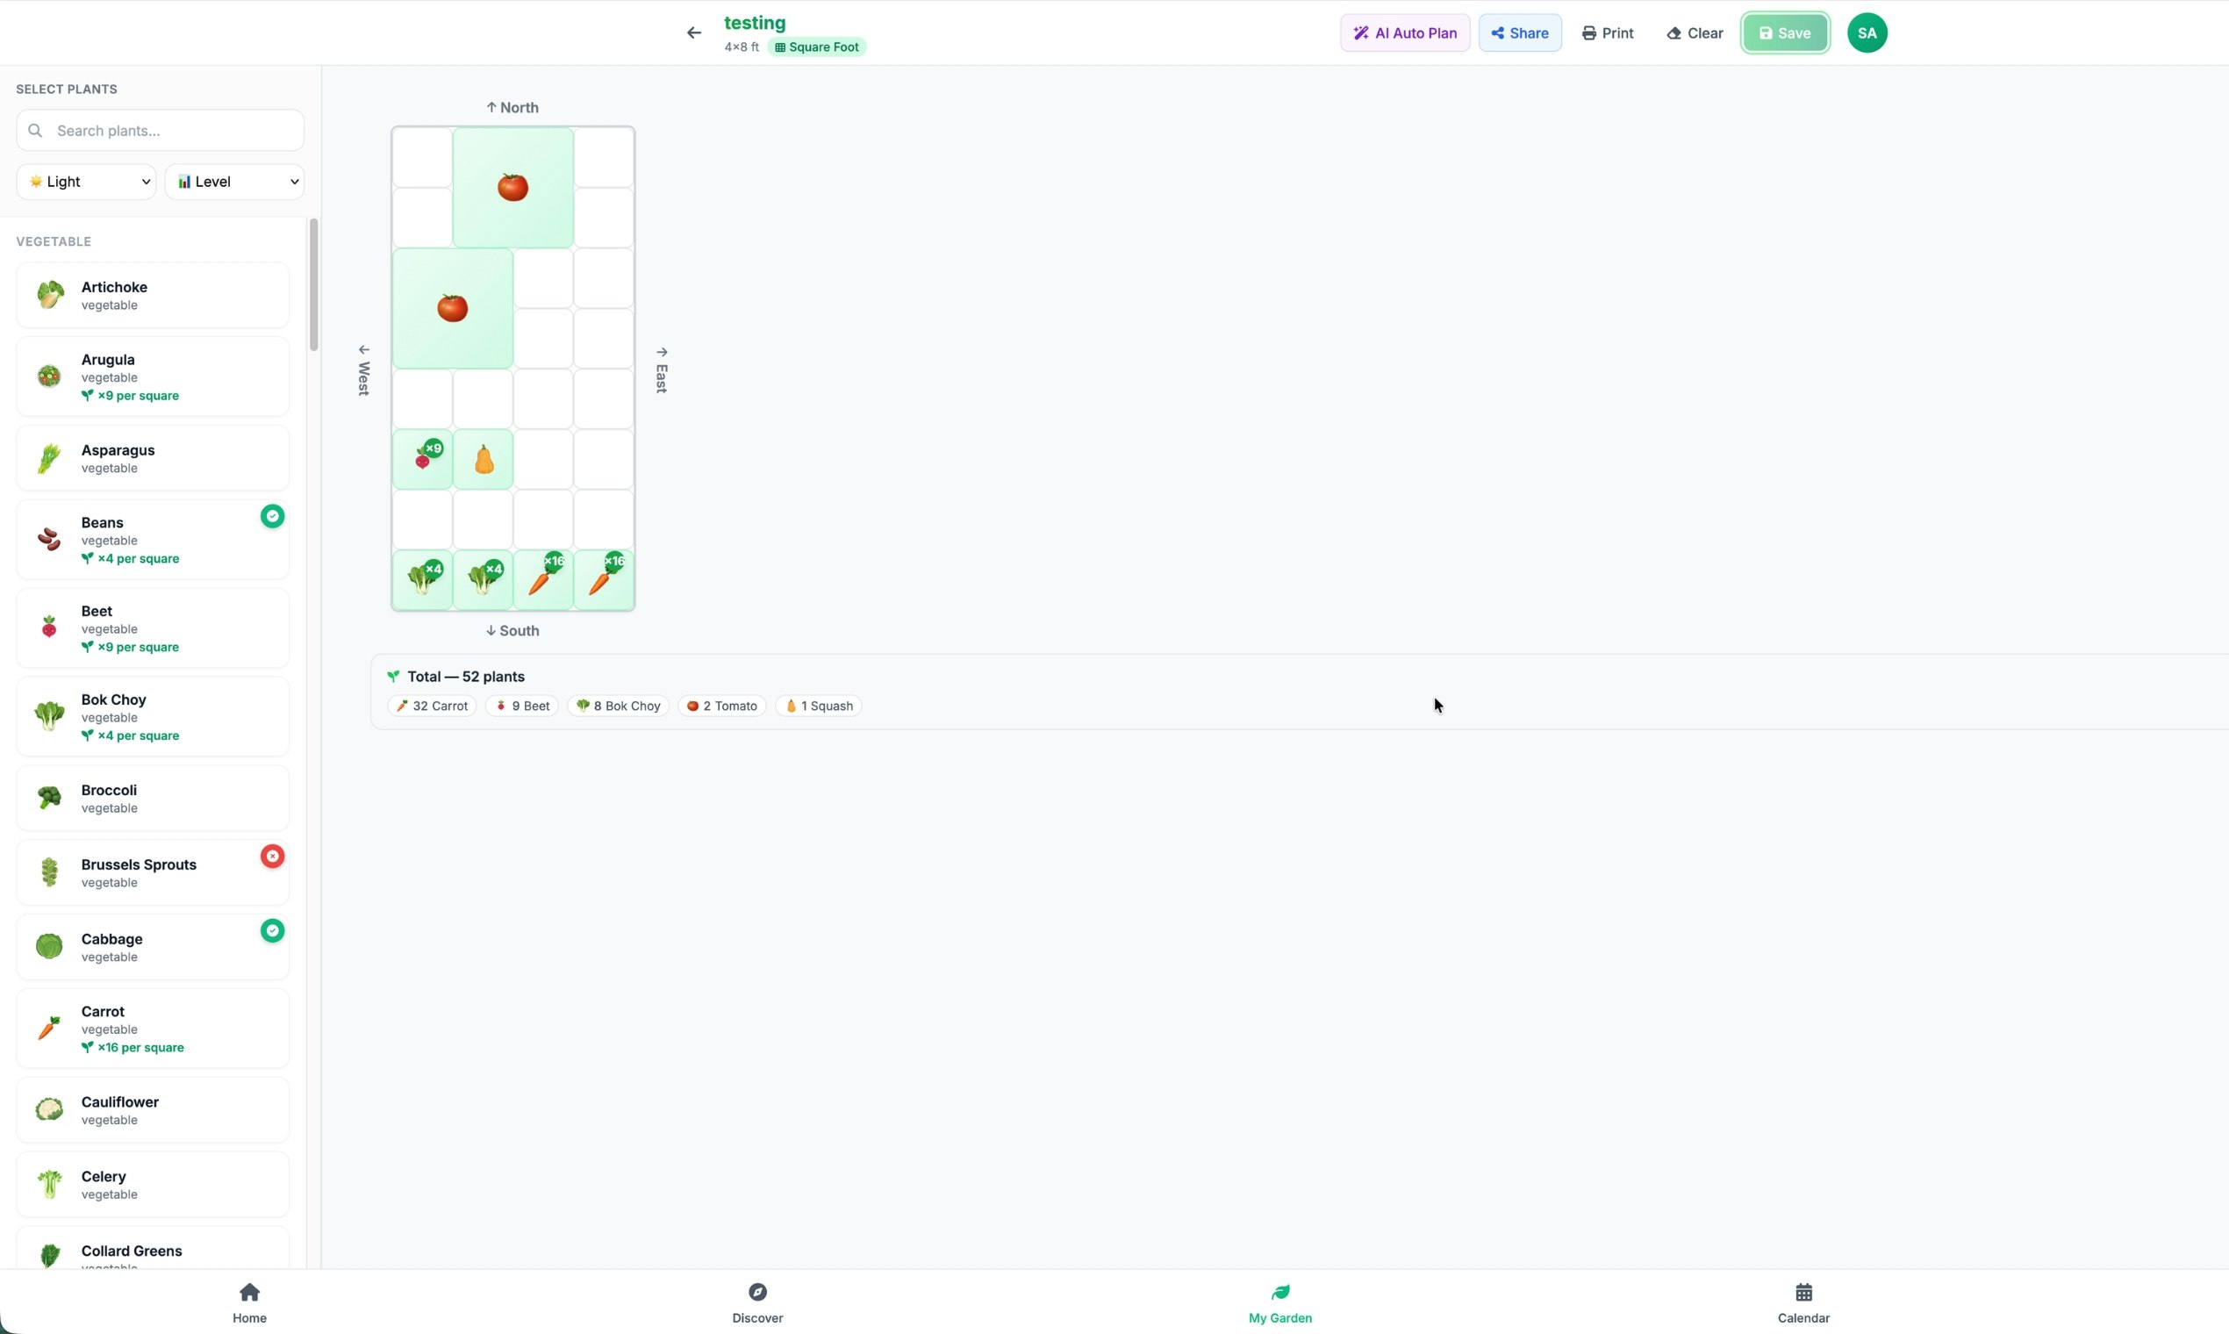Toggle the green check badge on Beans

272,515
